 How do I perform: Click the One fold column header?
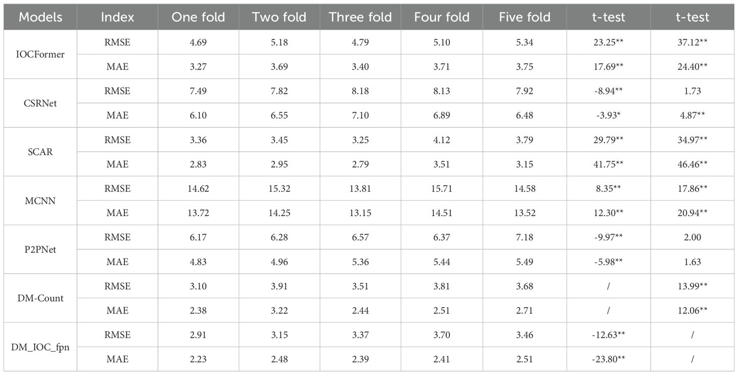pos(198,17)
